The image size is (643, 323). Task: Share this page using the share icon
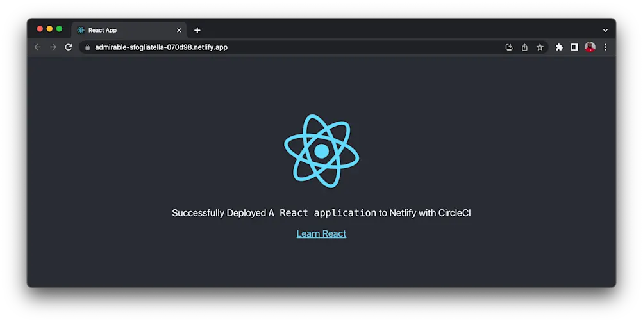point(524,47)
